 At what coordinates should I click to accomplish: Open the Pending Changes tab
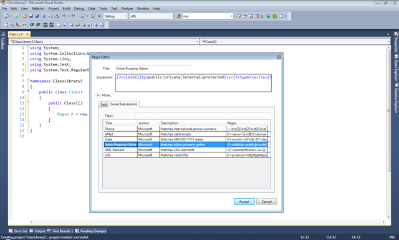click(90, 231)
